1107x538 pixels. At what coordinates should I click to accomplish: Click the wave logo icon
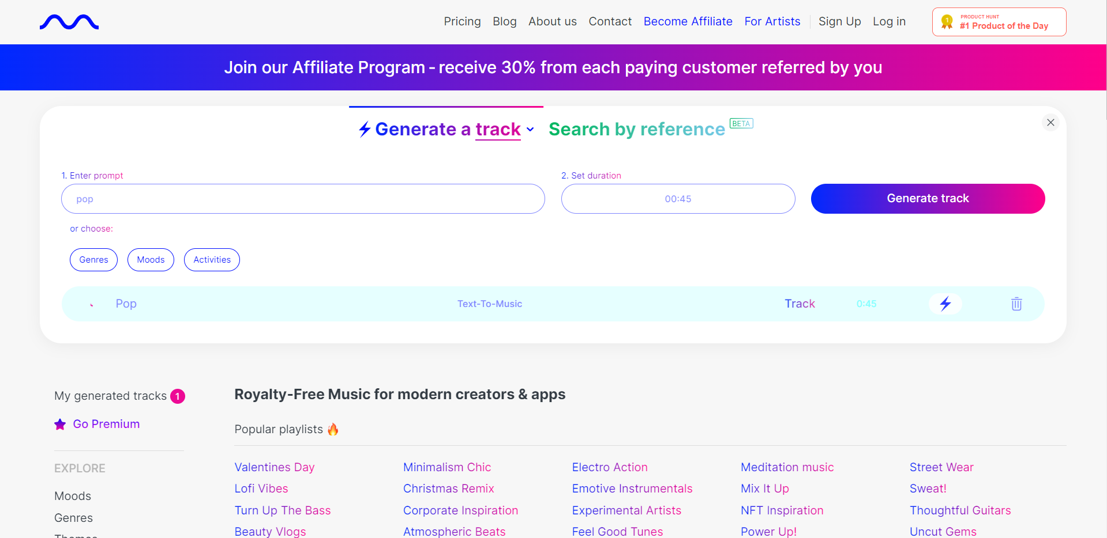pos(69,22)
